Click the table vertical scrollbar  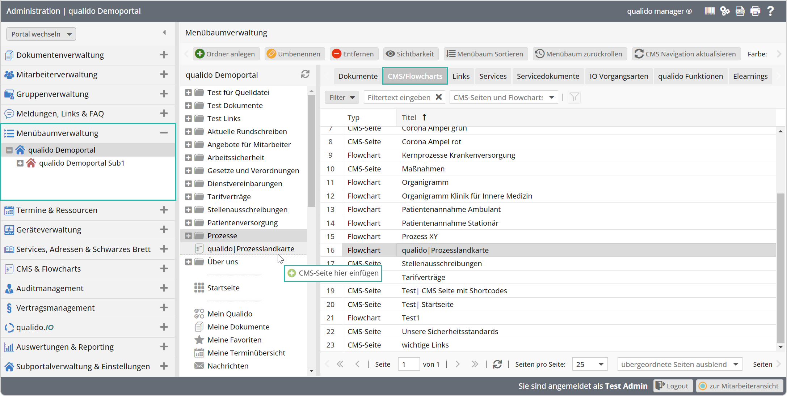click(780, 268)
